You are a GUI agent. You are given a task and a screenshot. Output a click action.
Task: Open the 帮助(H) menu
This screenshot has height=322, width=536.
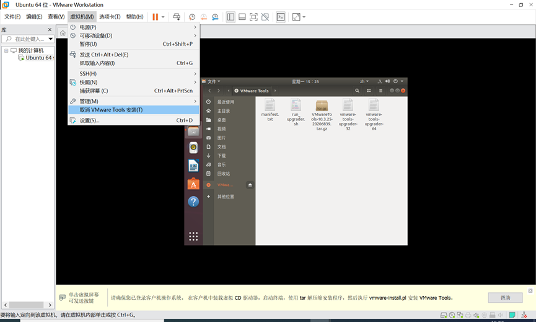click(x=134, y=16)
